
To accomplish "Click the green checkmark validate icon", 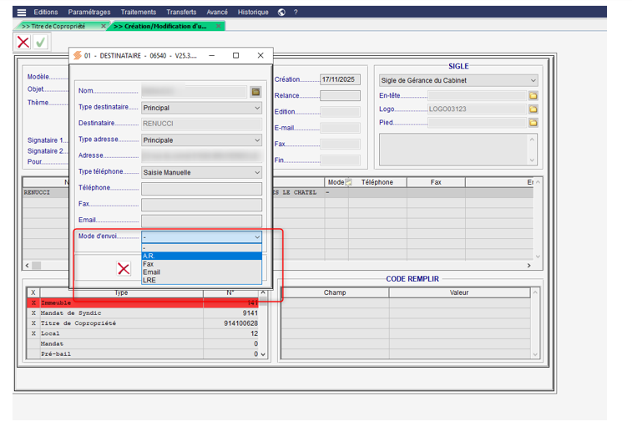I will pyautogui.click(x=40, y=42).
